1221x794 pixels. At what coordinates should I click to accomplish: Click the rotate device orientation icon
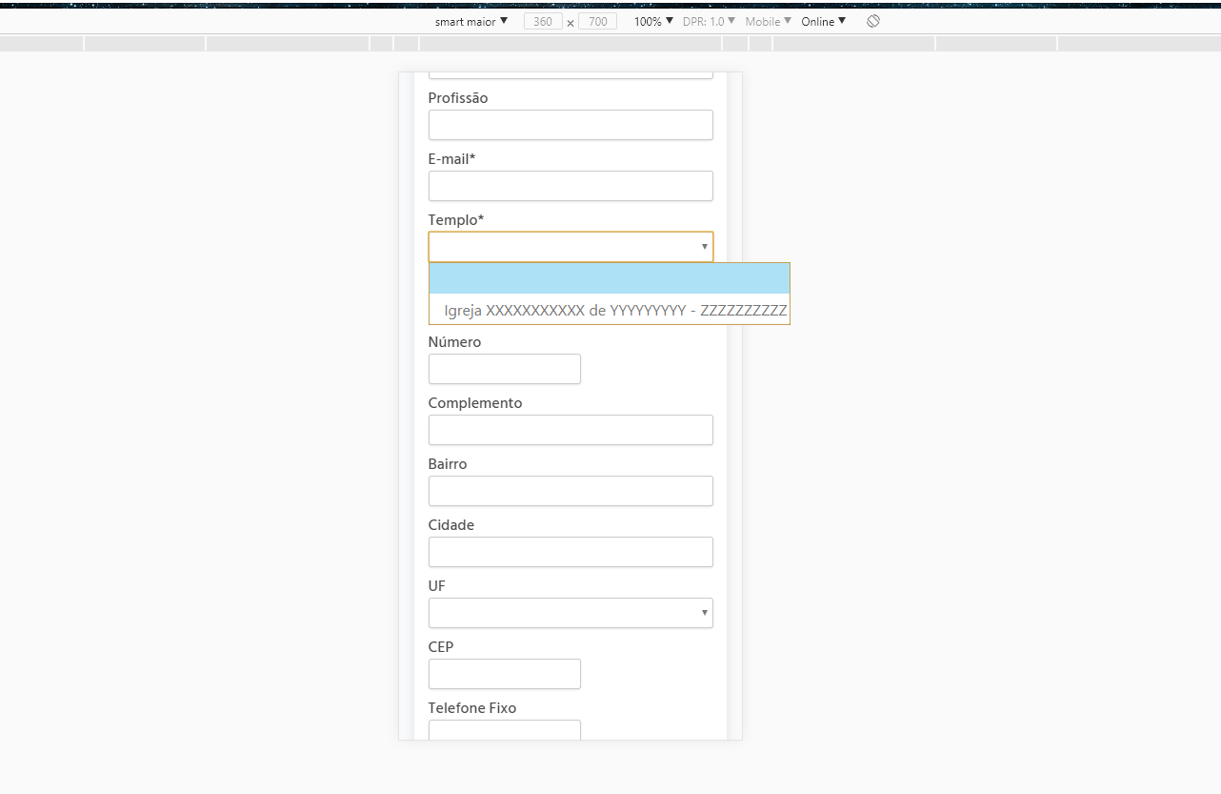point(873,21)
